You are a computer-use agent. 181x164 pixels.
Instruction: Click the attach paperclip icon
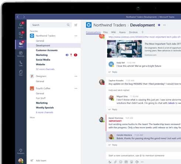tap(115, 162)
